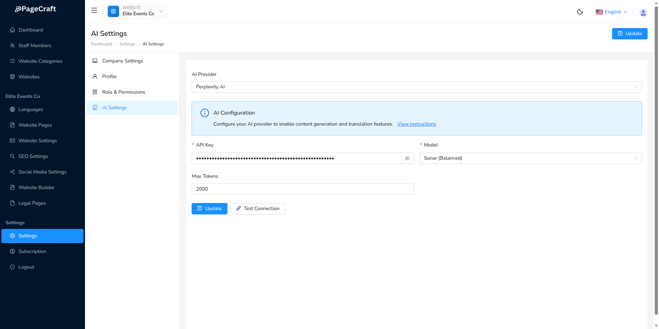Viewport: 659px width, 329px height.
Task: Toggle dark mode moon icon
Action: pos(580,12)
